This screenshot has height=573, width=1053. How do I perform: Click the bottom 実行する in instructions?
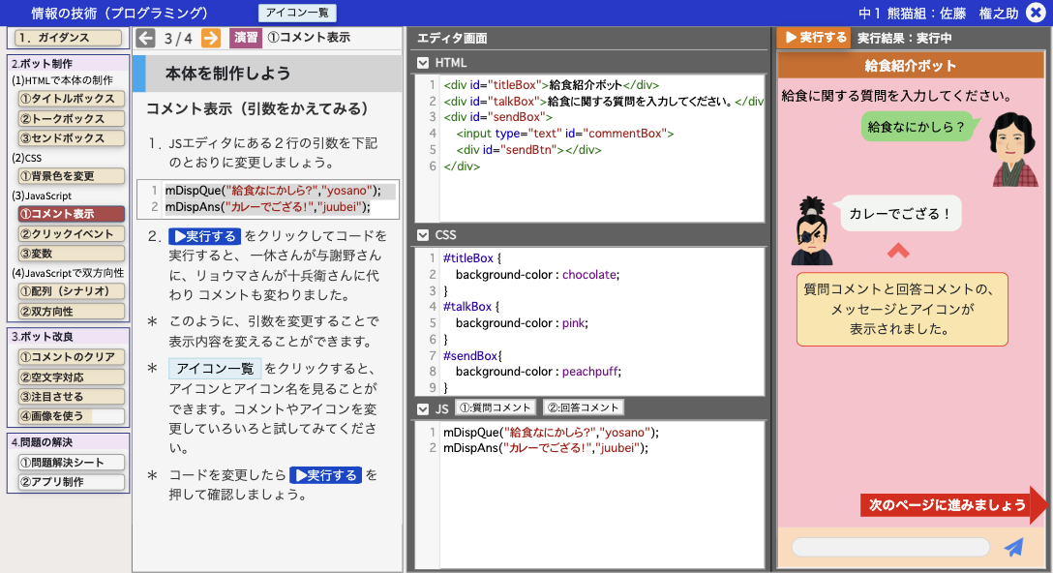tap(326, 475)
